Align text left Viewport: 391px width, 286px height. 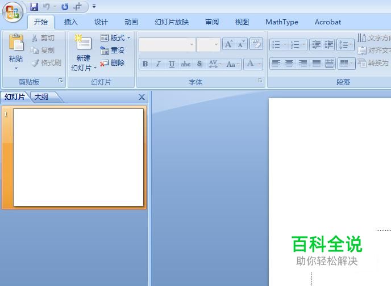276,63
